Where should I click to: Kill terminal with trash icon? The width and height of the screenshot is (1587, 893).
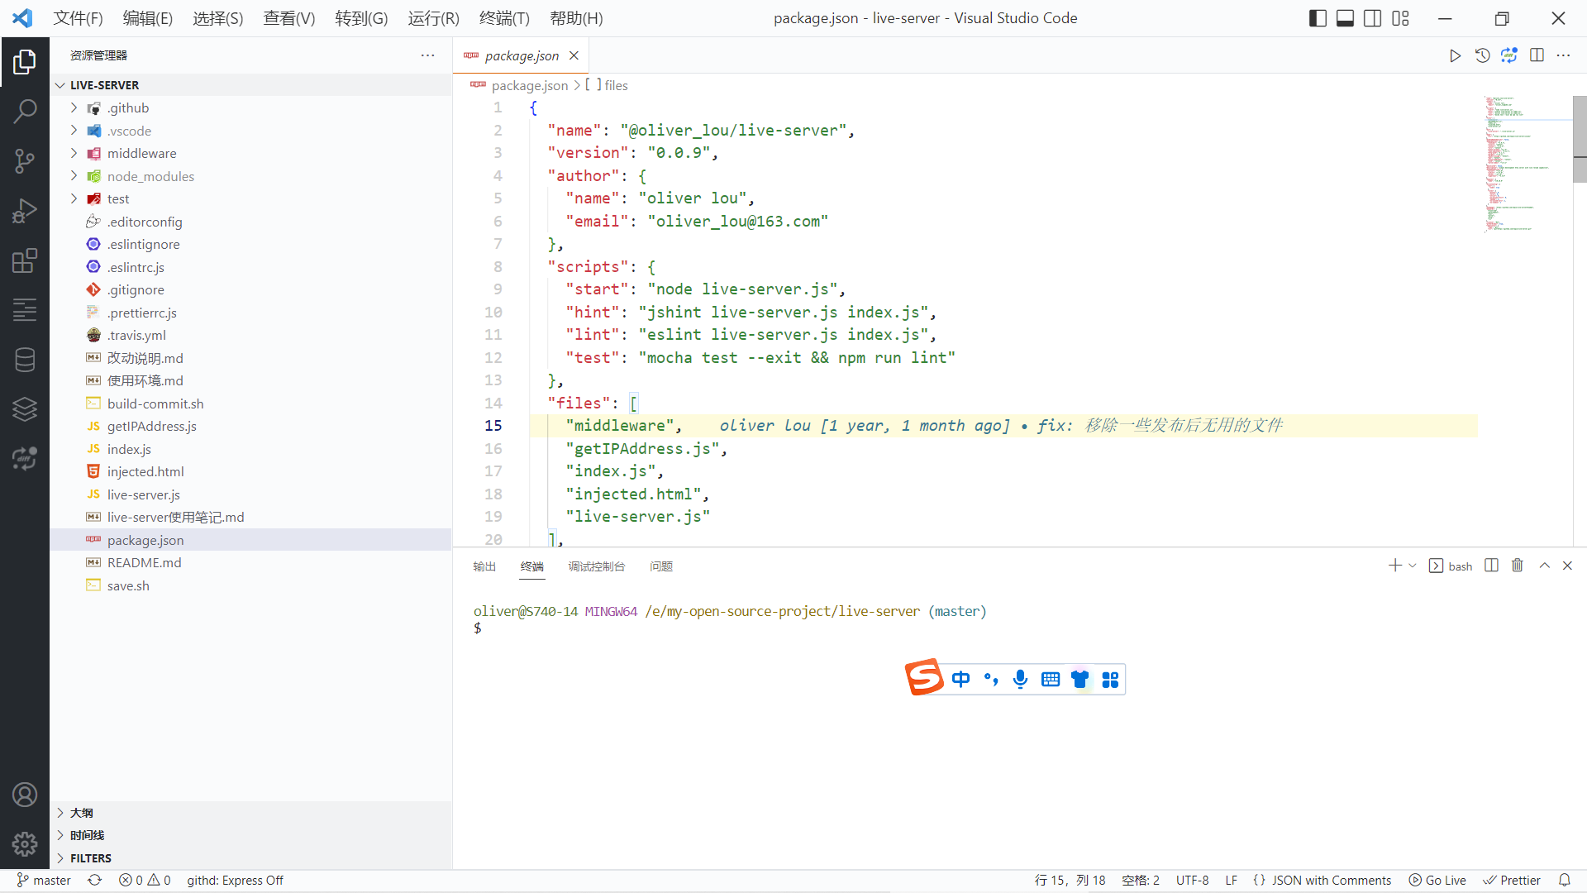1518,566
